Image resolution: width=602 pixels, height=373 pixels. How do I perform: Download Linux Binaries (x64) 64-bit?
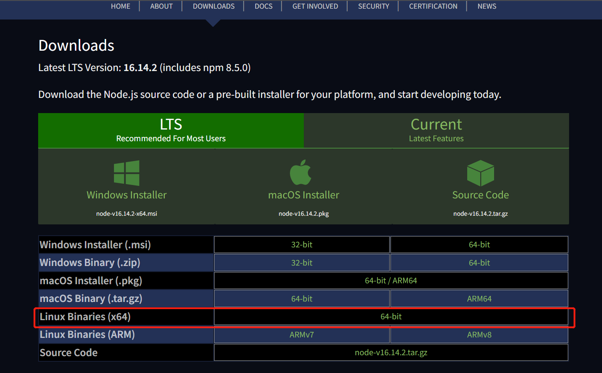pos(391,317)
